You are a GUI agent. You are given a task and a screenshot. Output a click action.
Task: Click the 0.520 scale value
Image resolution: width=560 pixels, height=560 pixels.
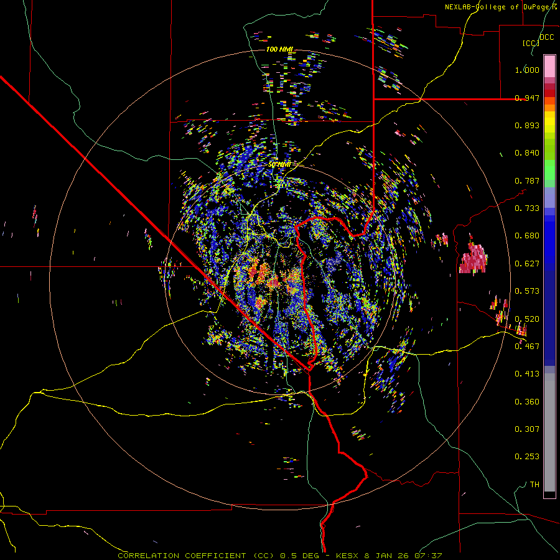[527, 319]
